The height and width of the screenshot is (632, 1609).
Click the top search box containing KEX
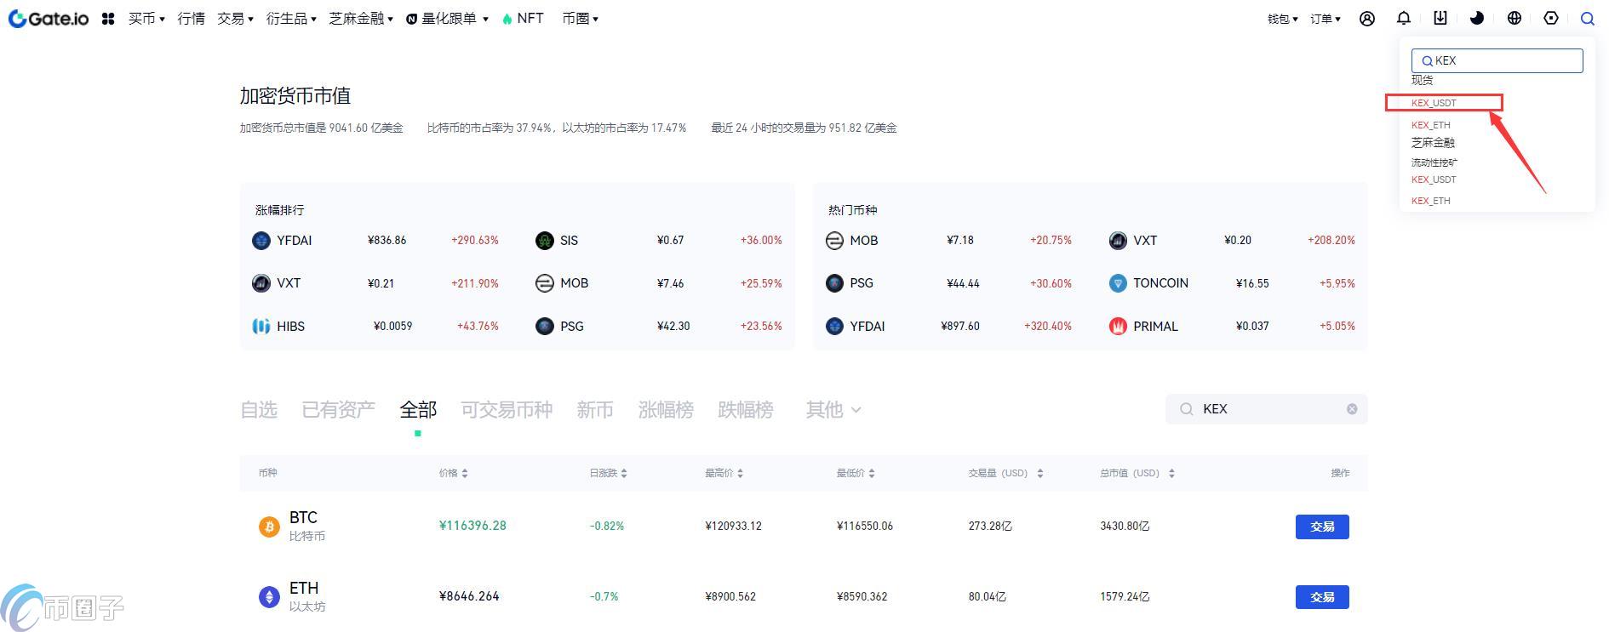pos(1497,60)
